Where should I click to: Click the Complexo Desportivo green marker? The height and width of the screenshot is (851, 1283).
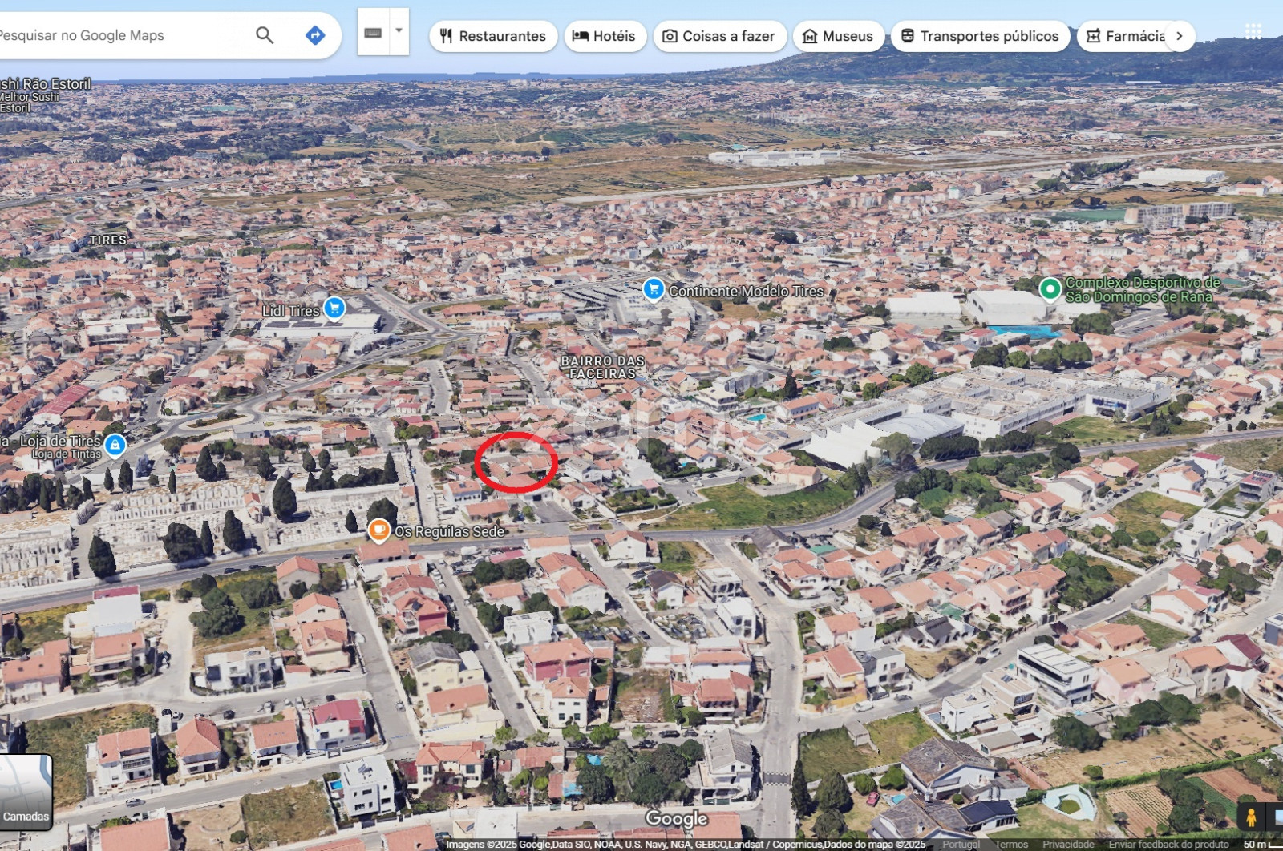pyautogui.click(x=1050, y=288)
